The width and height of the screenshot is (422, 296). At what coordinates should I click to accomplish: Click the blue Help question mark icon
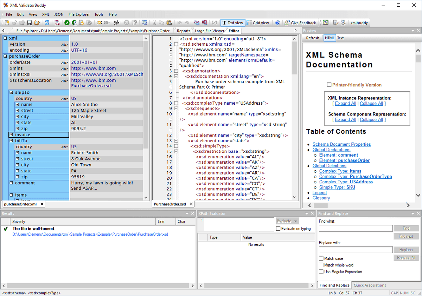click(277, 23)
